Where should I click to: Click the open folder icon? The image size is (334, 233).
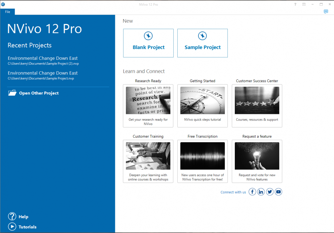[x=12, y=93]
